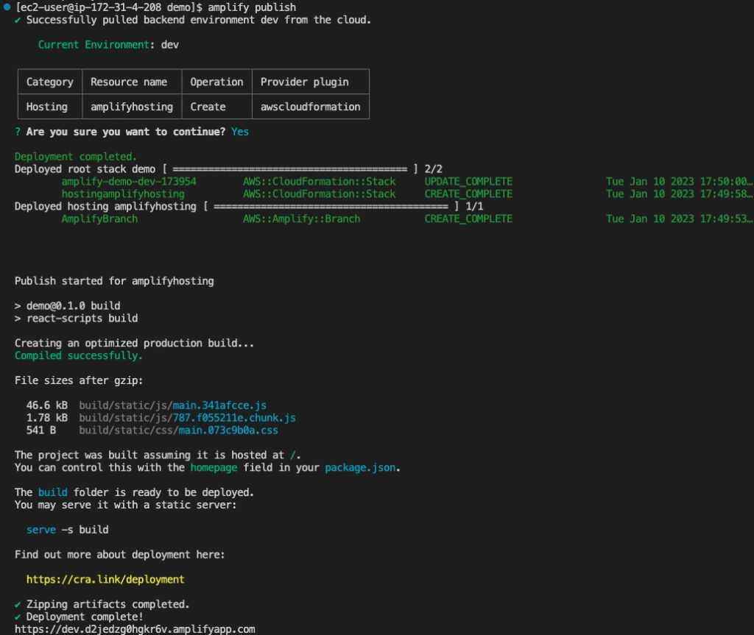Click the blue 'build' folder word

pyautogui.click(x=53, y=493)
